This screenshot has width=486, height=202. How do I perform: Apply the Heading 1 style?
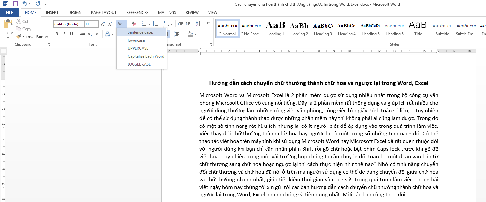click(275, 28)
